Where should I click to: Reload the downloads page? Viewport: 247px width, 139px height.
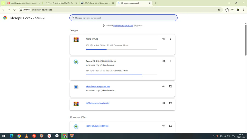point(15,10)
